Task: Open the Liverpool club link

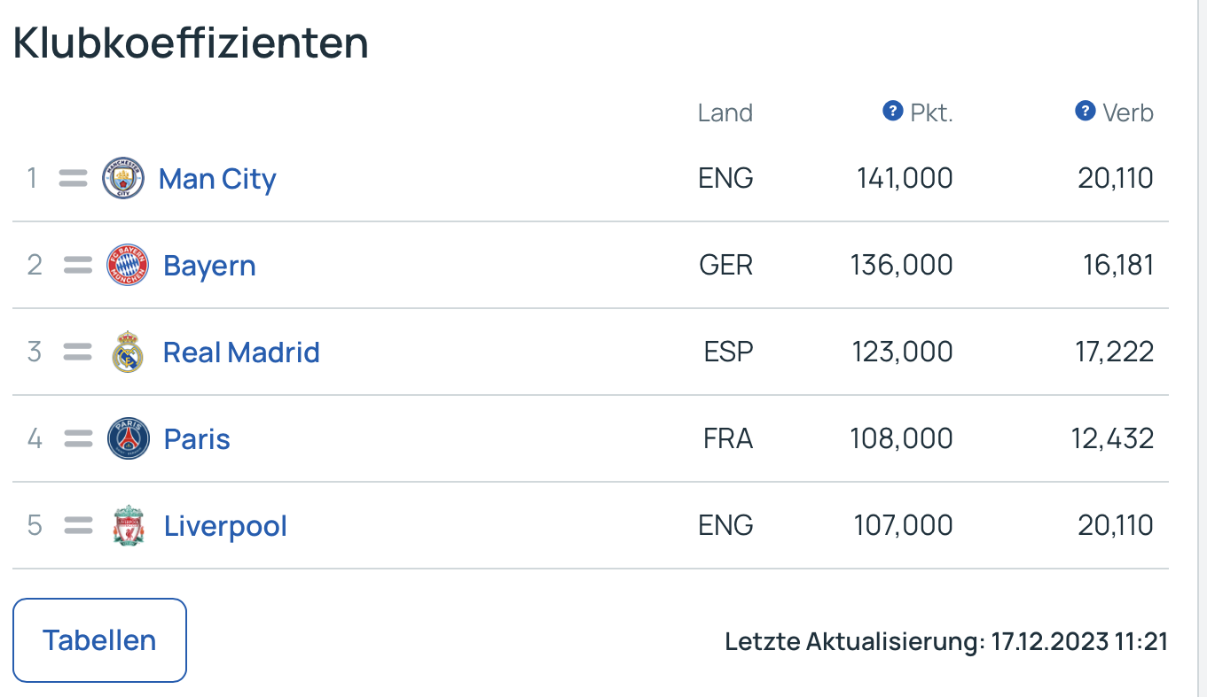Action: click(225, 526)
